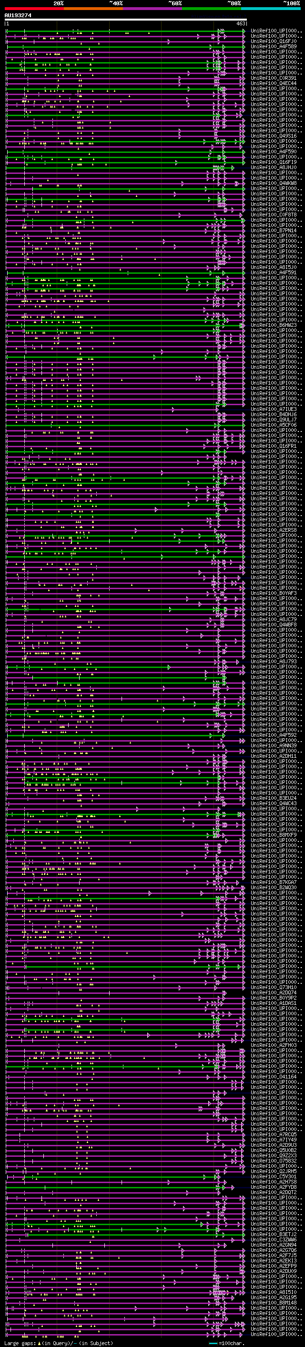Viewport: 305px width, 1347px height.
Task: Click the 463 query length label
Action: pyautogui.click(x=240, y=23)
